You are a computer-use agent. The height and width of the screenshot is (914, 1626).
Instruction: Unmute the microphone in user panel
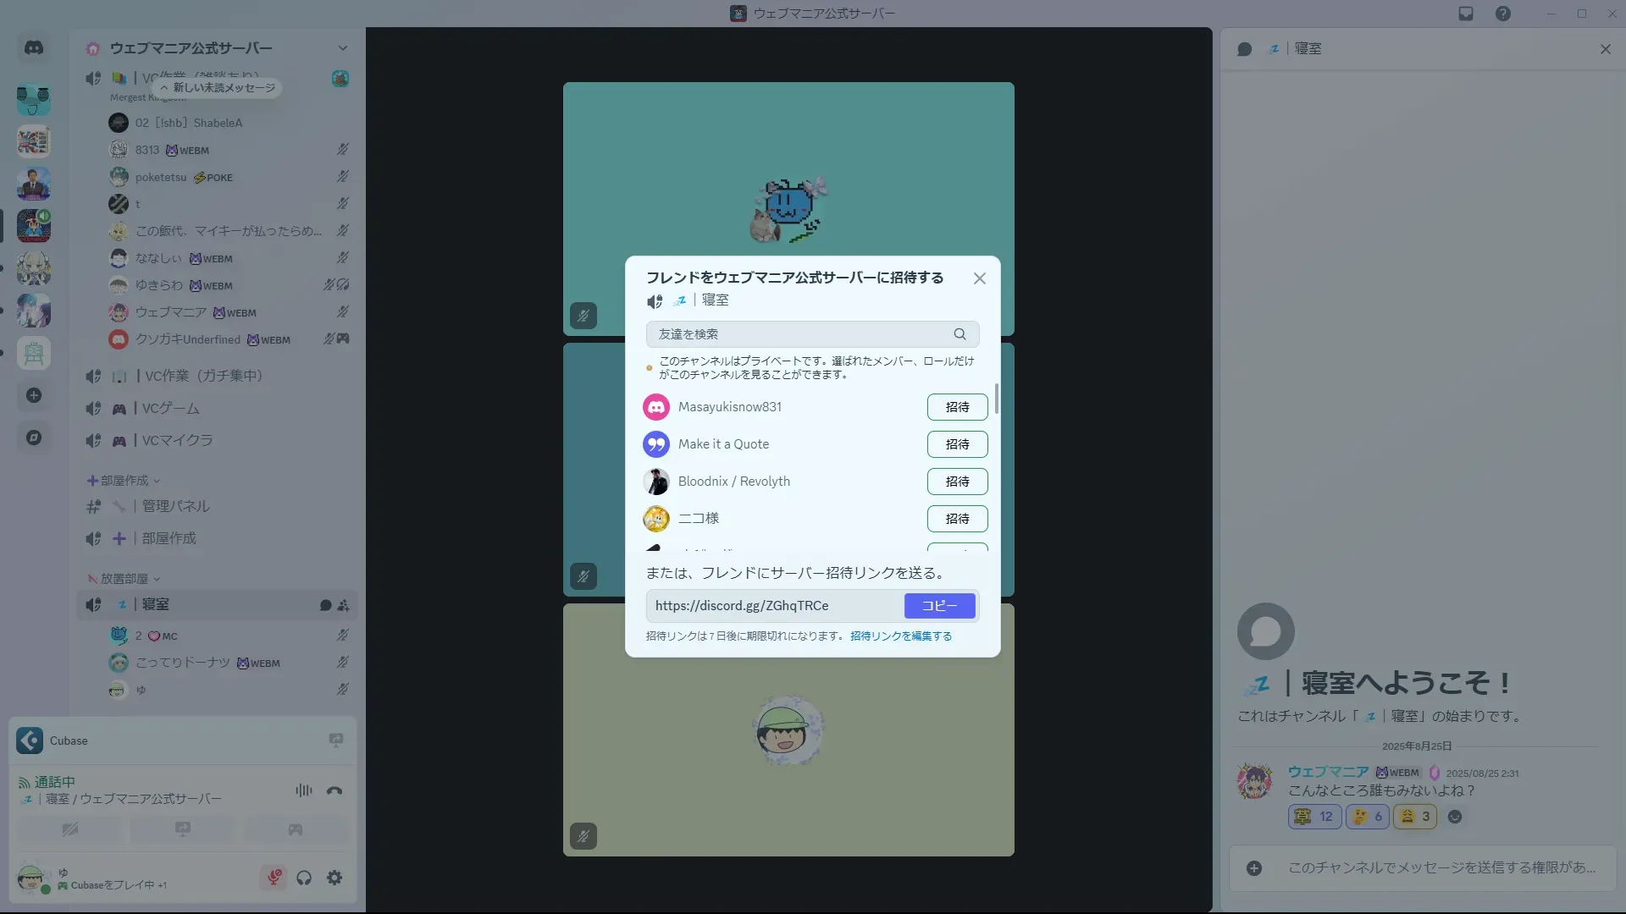pyautogui.click(x=274, y=878)
